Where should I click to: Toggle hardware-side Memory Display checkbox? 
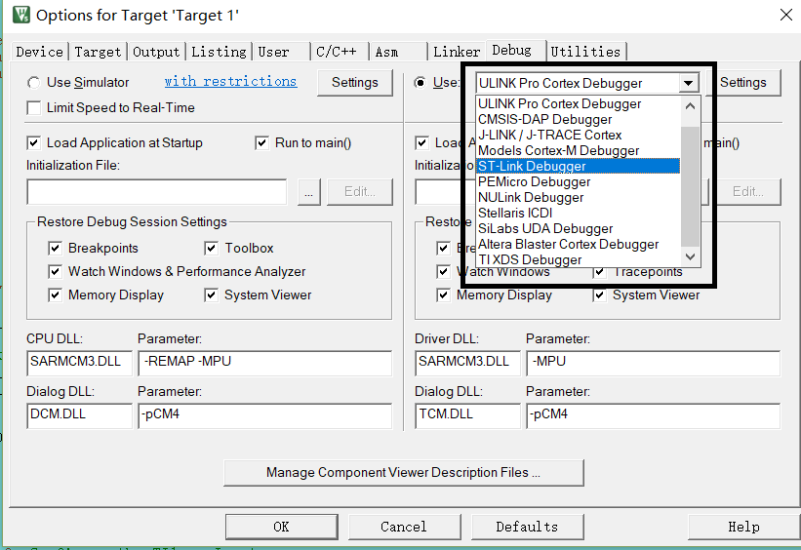click(x=443, y=295)
